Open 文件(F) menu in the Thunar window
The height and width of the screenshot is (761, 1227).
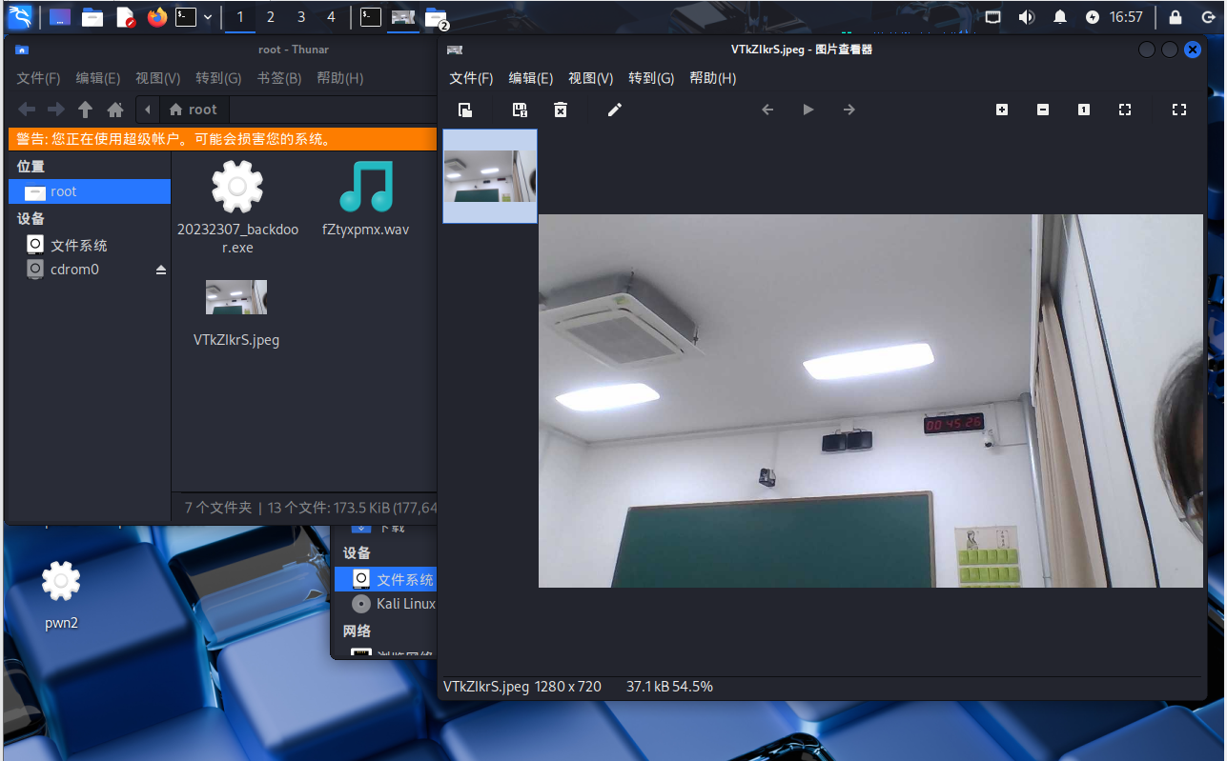tap(38, 78)
